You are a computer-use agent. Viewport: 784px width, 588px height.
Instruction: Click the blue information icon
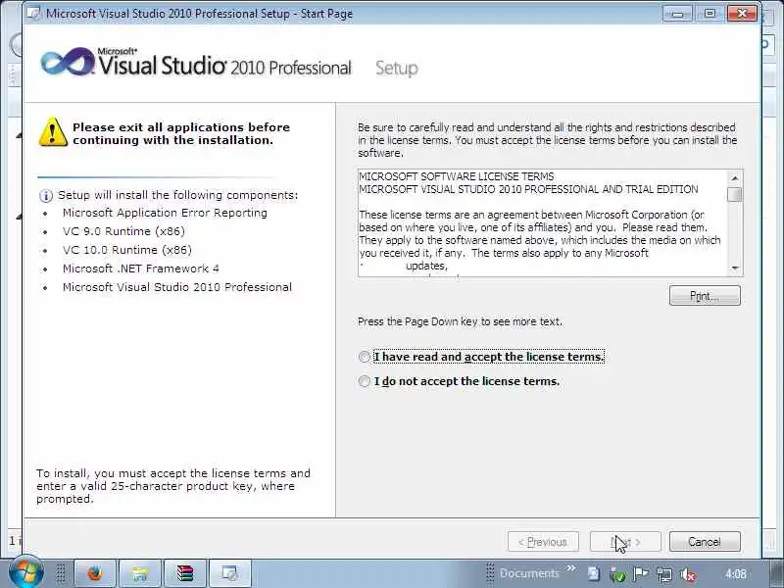[45, 196]
